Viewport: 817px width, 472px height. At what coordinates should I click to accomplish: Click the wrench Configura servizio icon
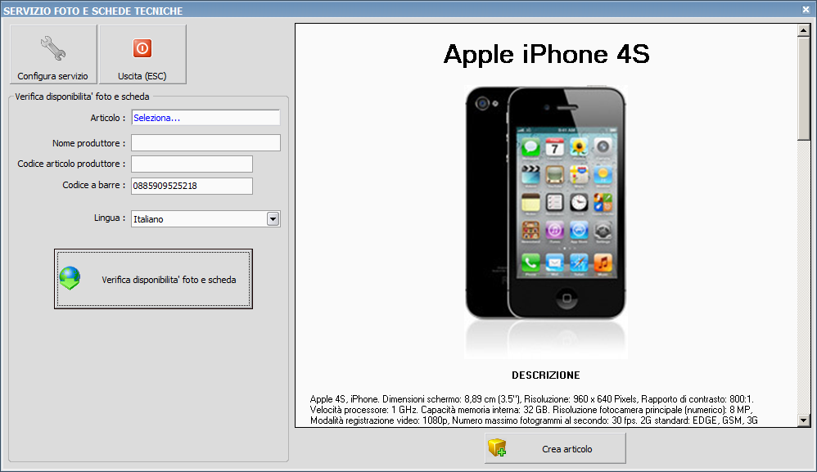(53, 48)
